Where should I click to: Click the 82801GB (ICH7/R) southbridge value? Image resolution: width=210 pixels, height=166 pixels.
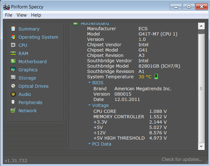(159, 66)
